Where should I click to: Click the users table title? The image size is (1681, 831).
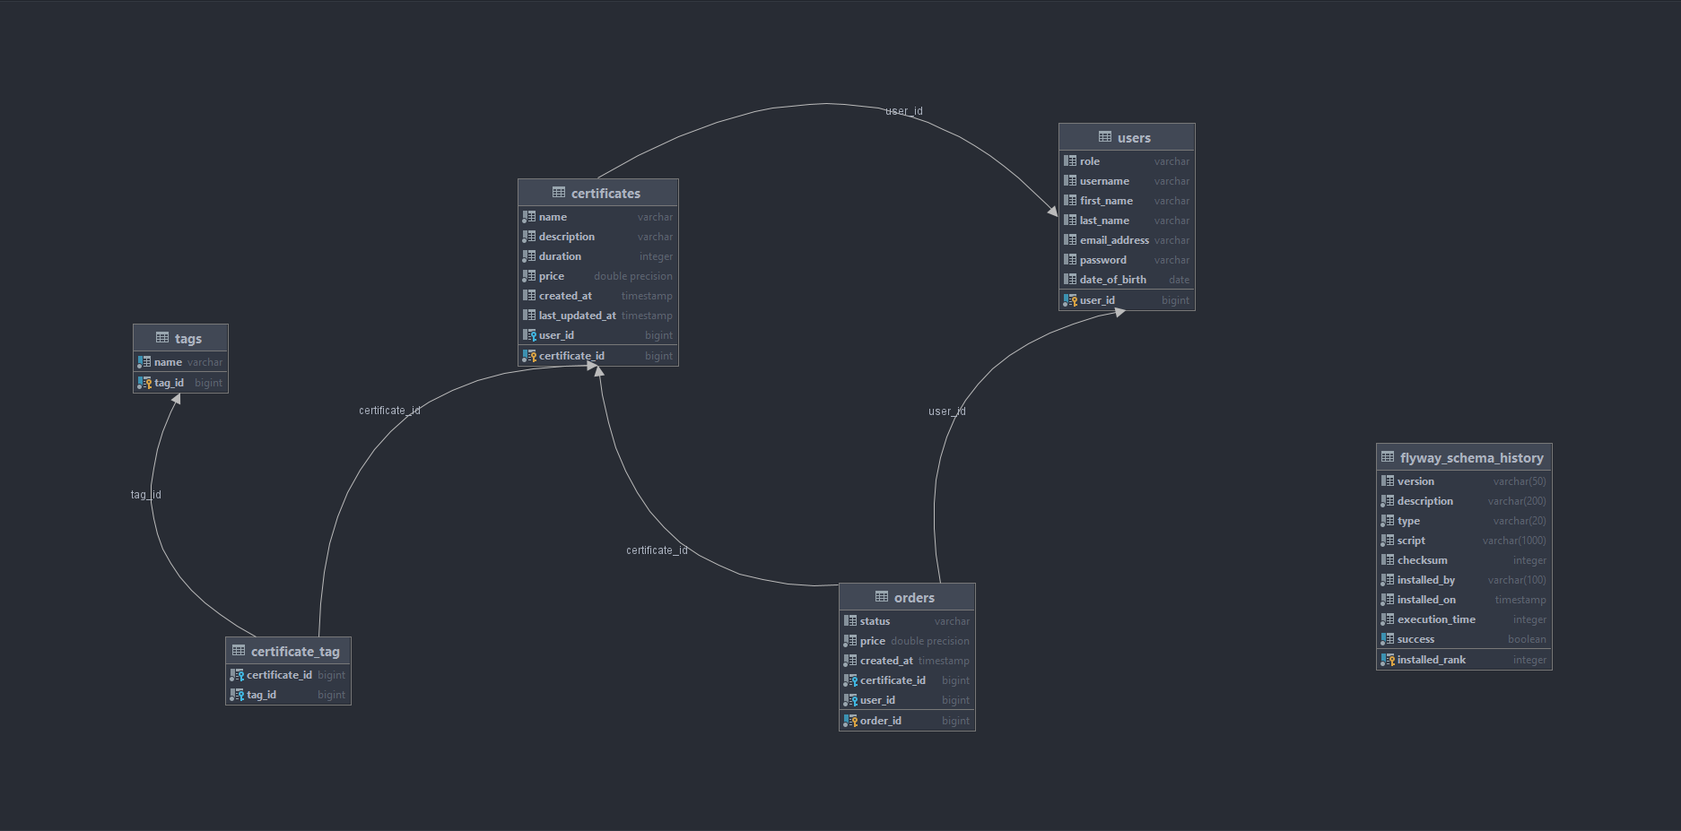pos(1134,138)
